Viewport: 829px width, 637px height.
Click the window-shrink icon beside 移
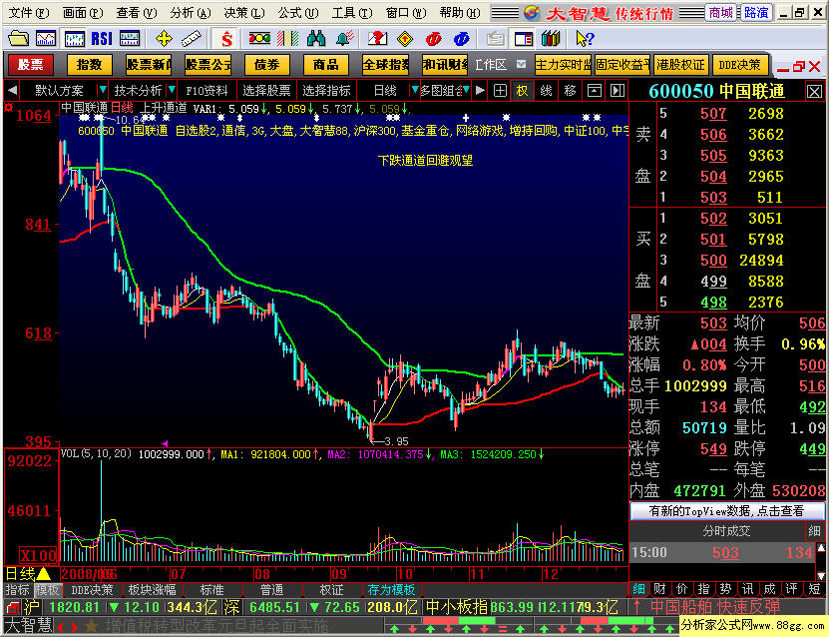click(594, 91)
